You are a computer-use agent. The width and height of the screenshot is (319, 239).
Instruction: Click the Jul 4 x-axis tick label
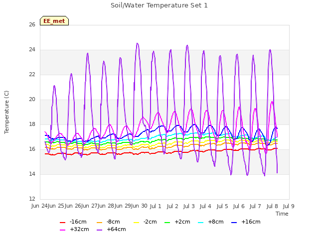(205, 206)
